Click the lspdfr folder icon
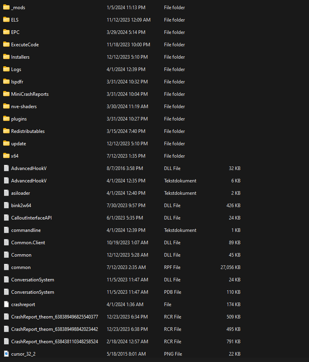 (x=6, y=82)
